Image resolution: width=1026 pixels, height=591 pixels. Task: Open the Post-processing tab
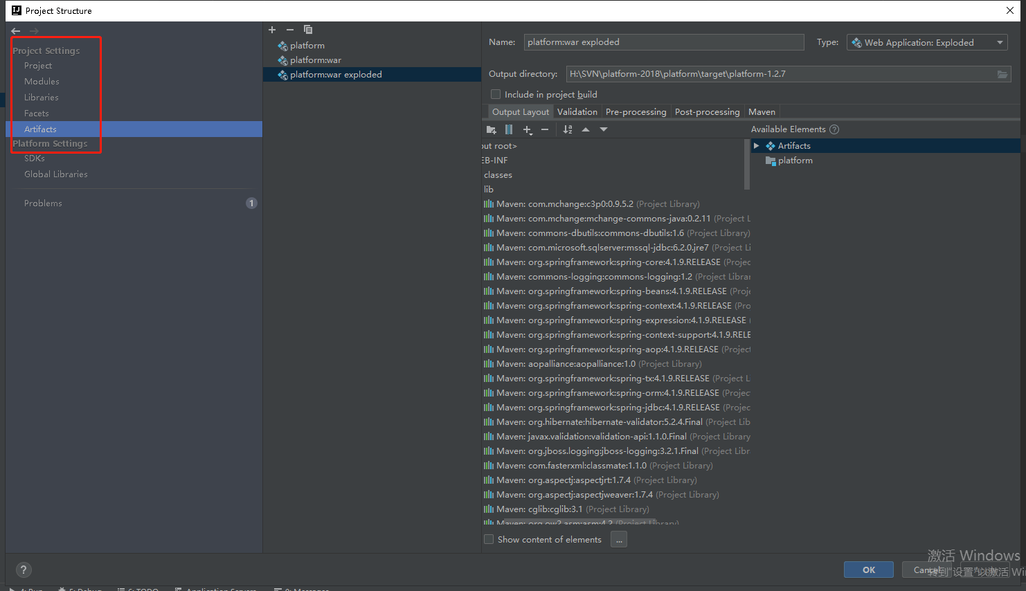[708, 112]
